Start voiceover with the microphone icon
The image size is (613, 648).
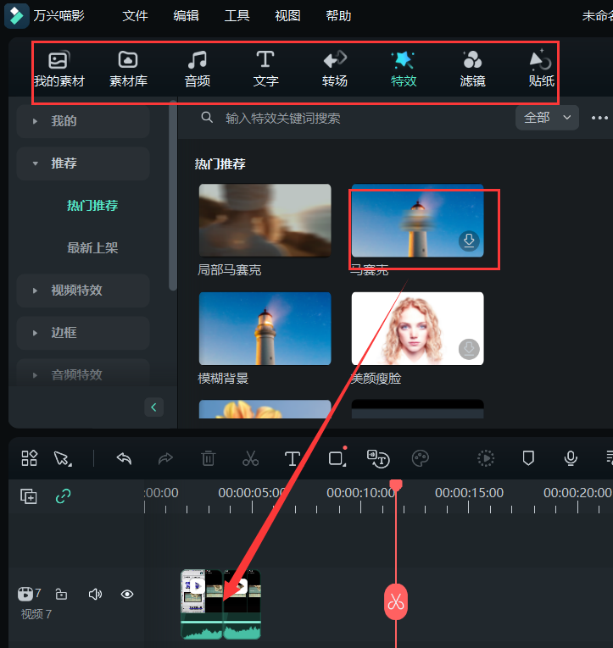coord(571,458)
